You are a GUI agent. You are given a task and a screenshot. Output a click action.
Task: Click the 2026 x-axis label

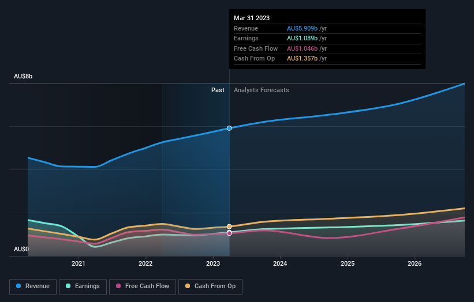[x=415, y=263]
